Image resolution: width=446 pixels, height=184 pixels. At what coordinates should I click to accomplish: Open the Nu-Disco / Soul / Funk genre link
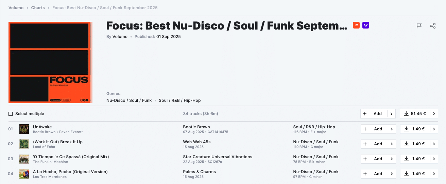click(129, 100)
